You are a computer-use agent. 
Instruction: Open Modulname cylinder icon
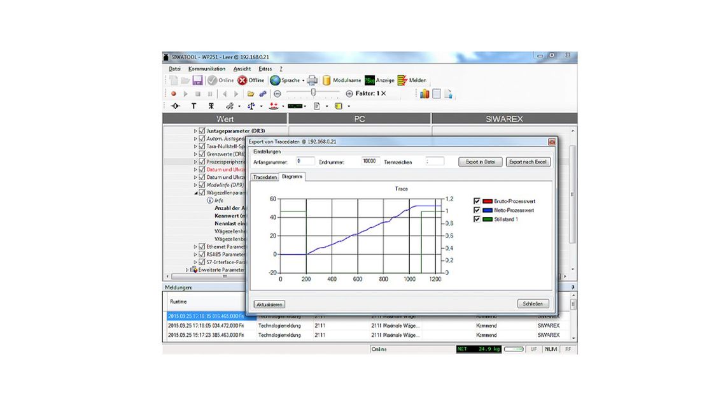coord(342,80)
